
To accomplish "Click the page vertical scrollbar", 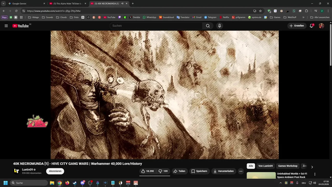I will click(x=330, y=45).
